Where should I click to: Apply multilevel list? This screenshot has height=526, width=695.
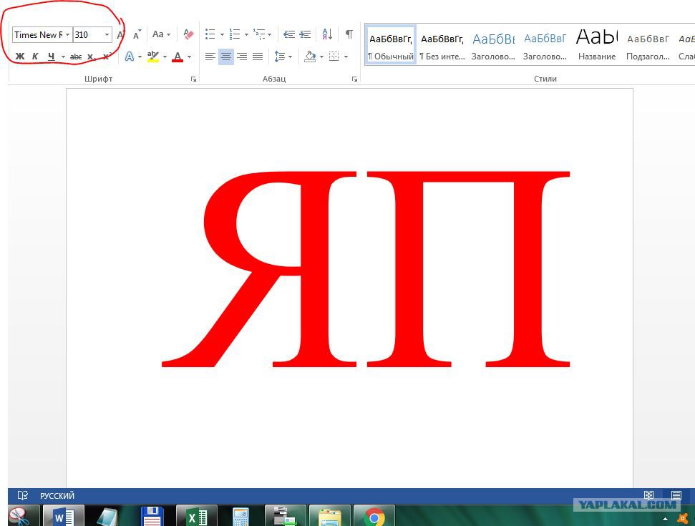[259, 34]
